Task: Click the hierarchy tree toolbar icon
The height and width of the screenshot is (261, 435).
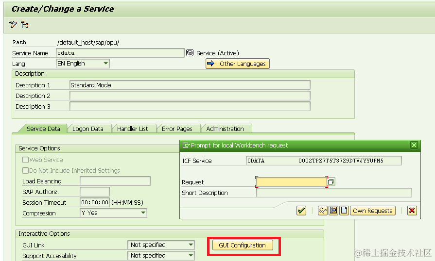Action: pyautogui.click(x=25, y=24)
